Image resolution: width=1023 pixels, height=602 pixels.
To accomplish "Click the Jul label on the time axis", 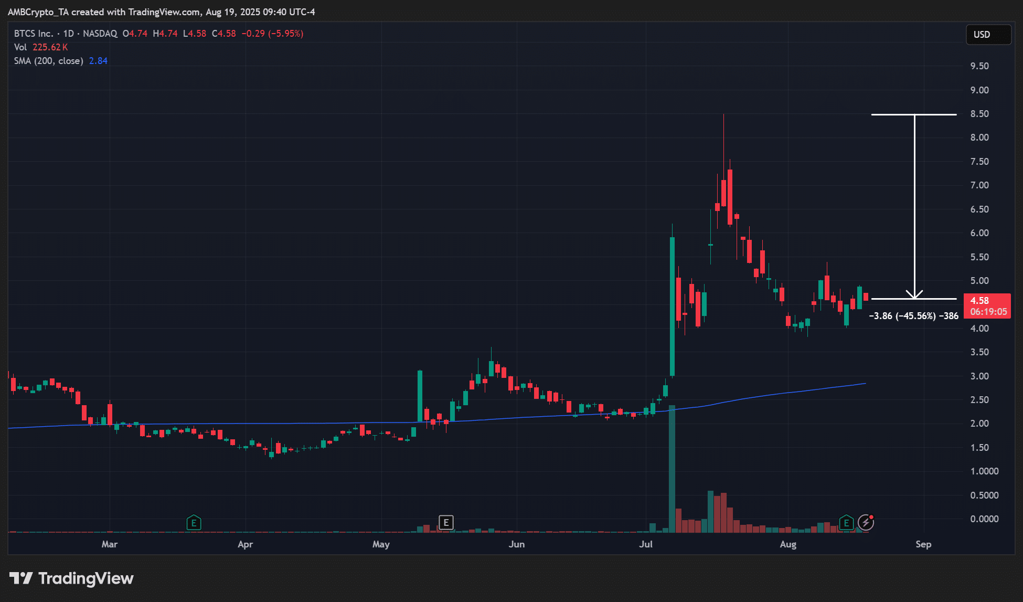I will pyautogui.click(x=646, y=544).
